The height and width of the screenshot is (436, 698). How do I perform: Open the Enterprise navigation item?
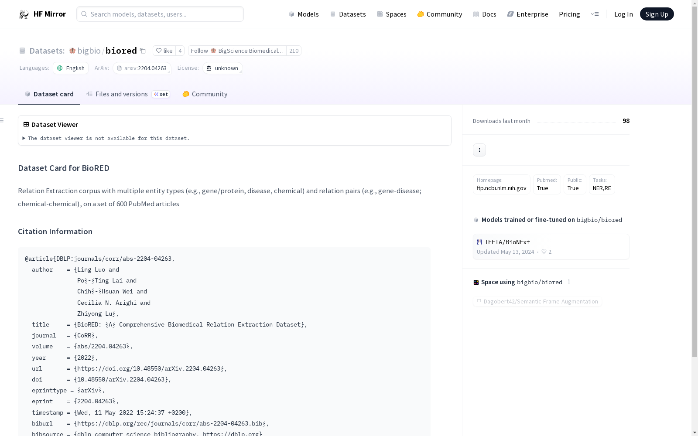pos(527,14)
